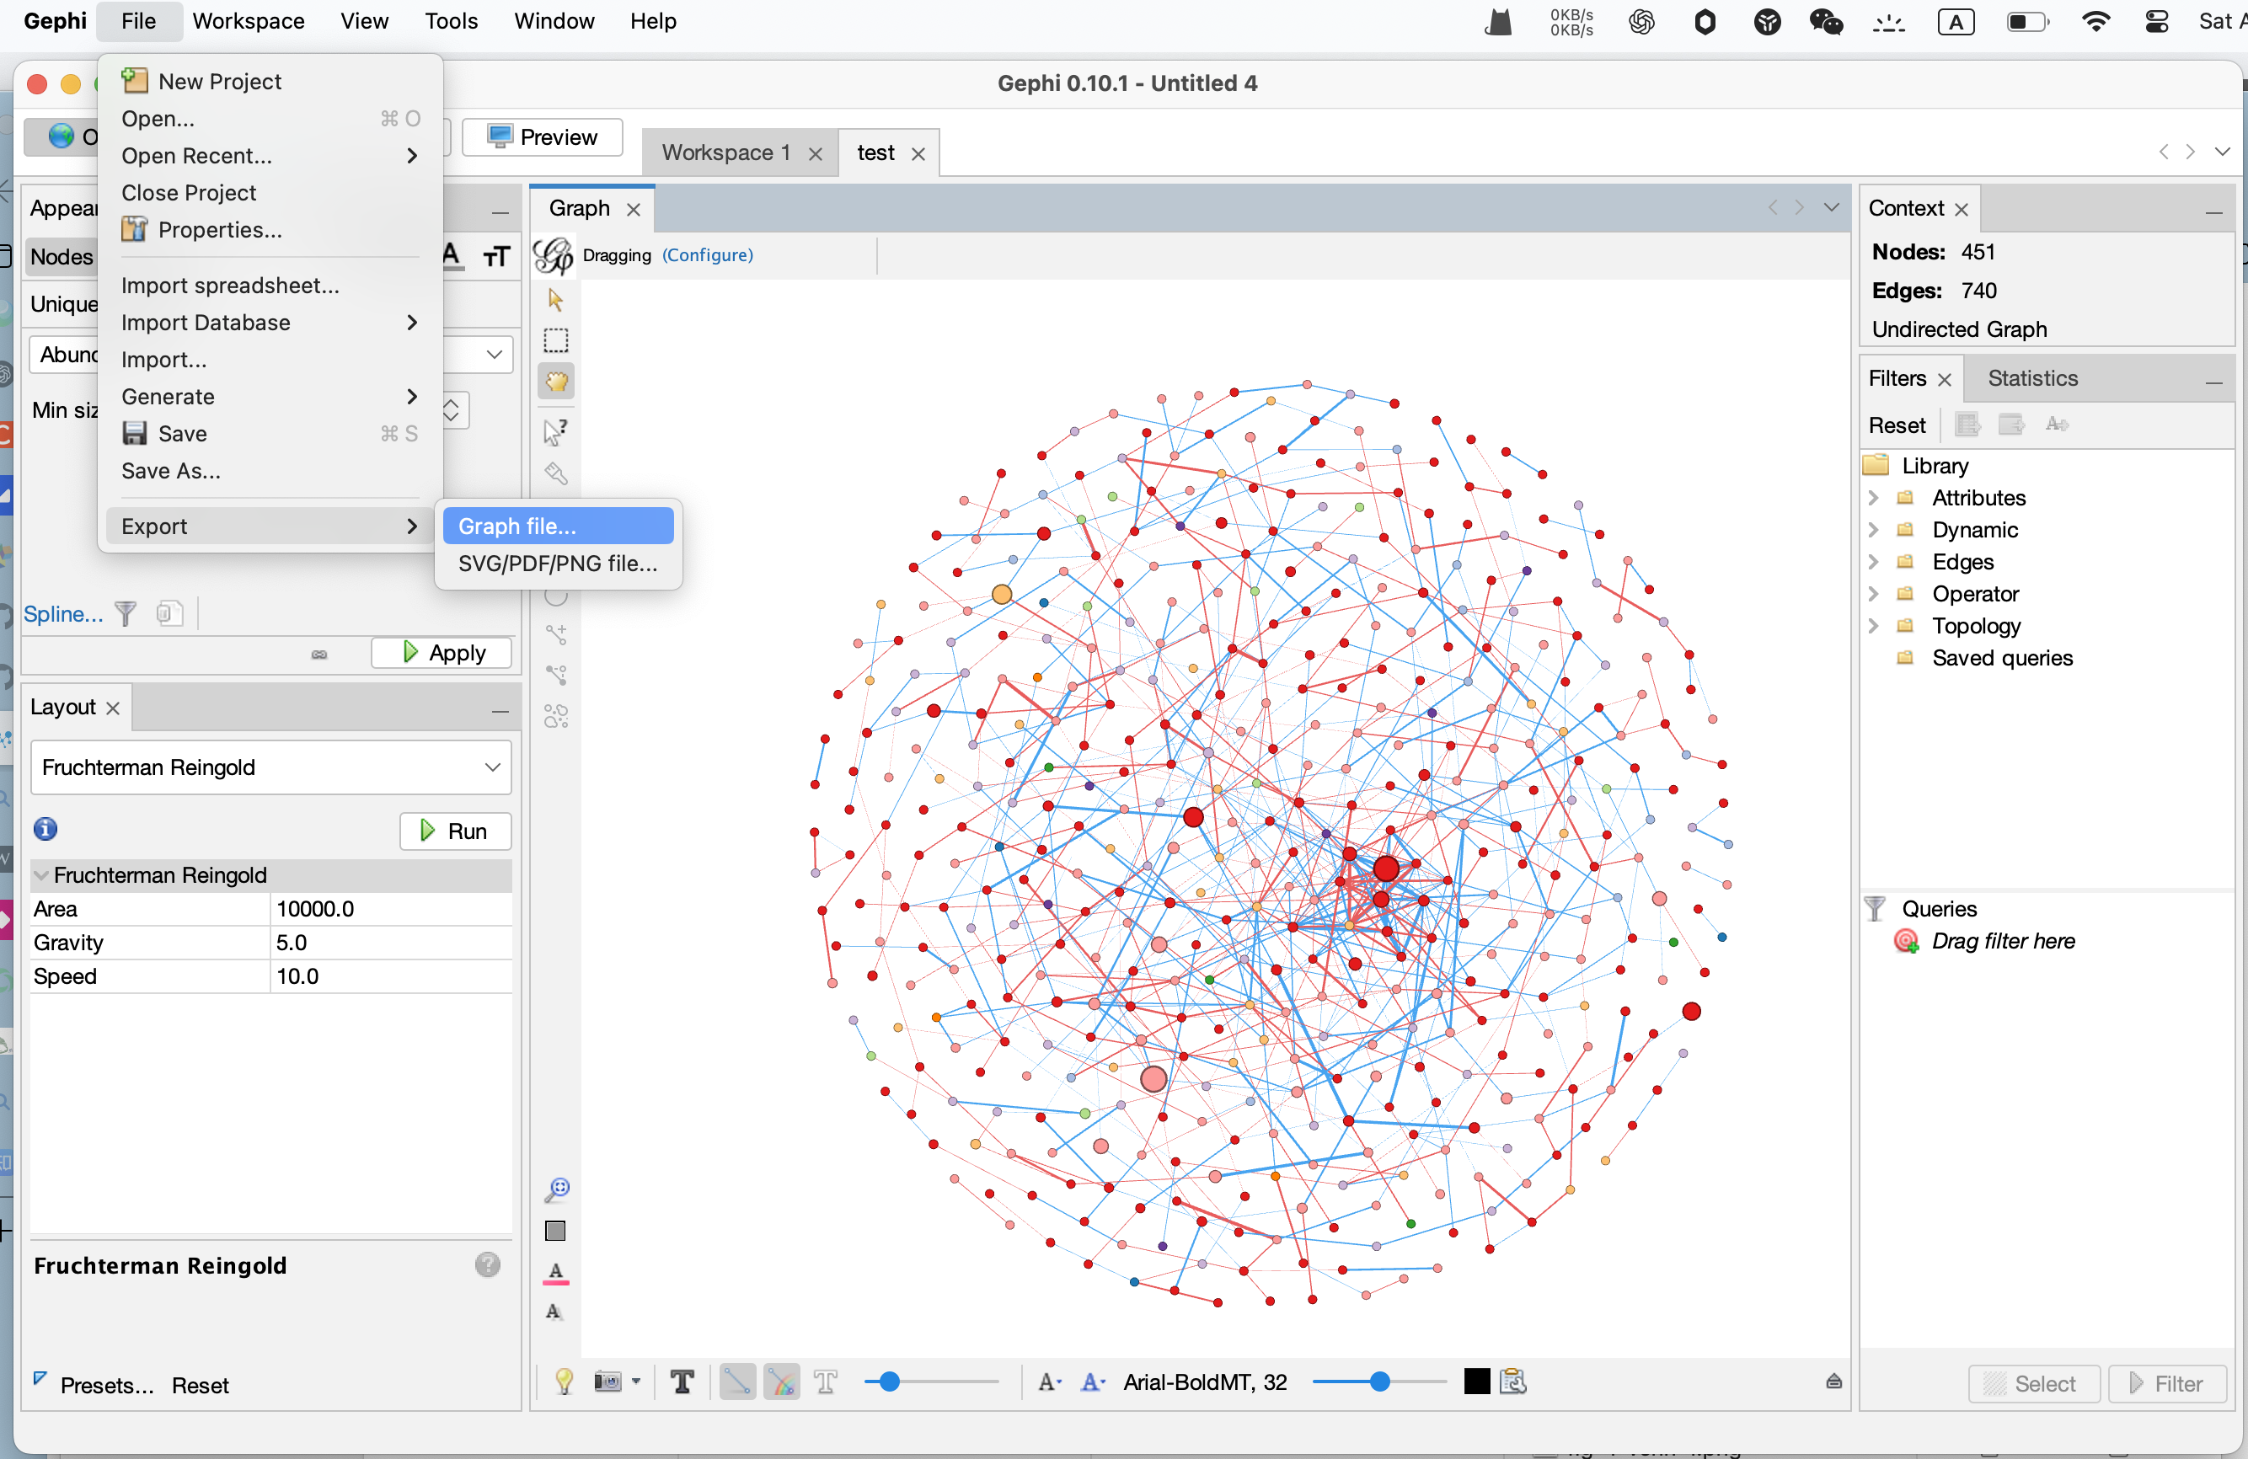Toggle show edges line button

736,1382
